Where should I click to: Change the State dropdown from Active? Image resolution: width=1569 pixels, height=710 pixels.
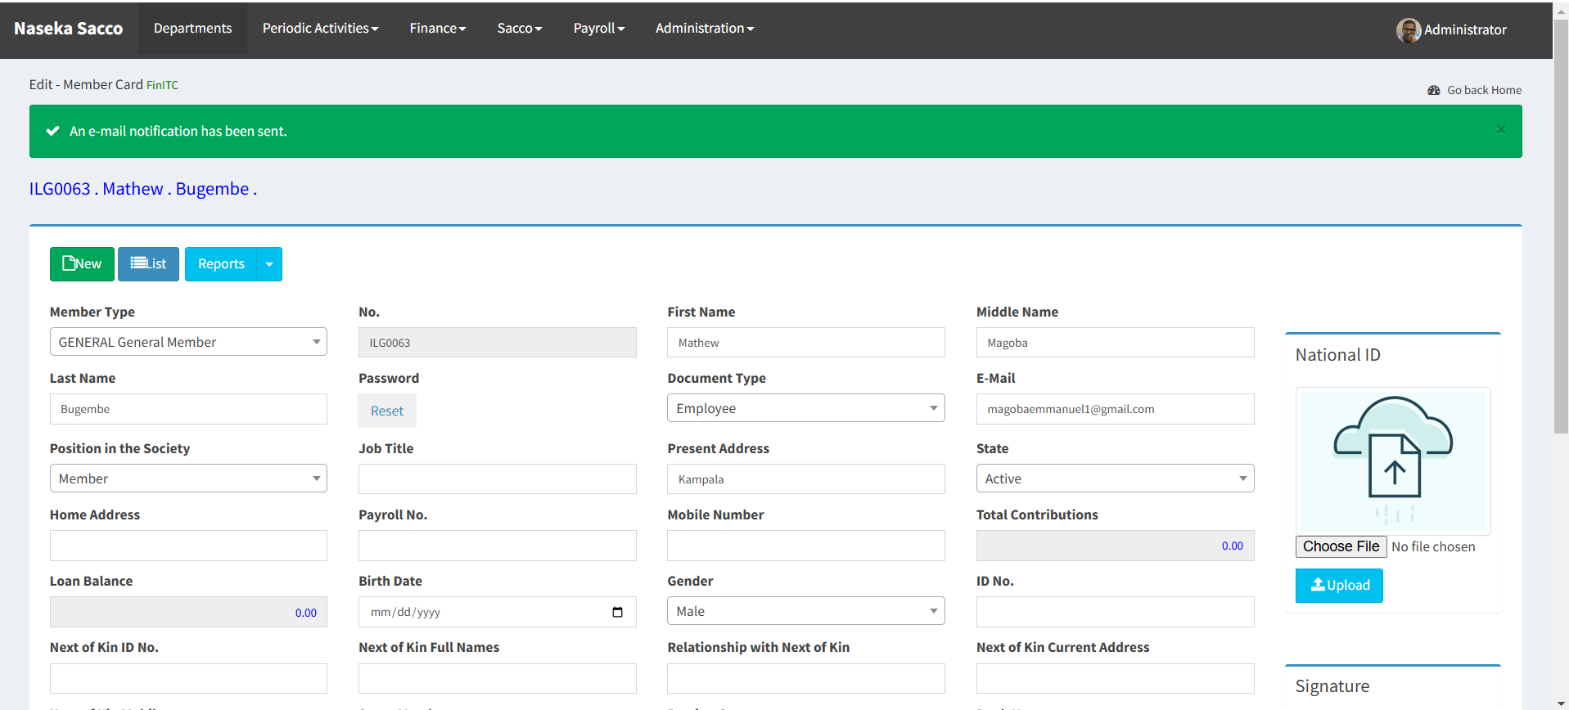coord(1114,479)
